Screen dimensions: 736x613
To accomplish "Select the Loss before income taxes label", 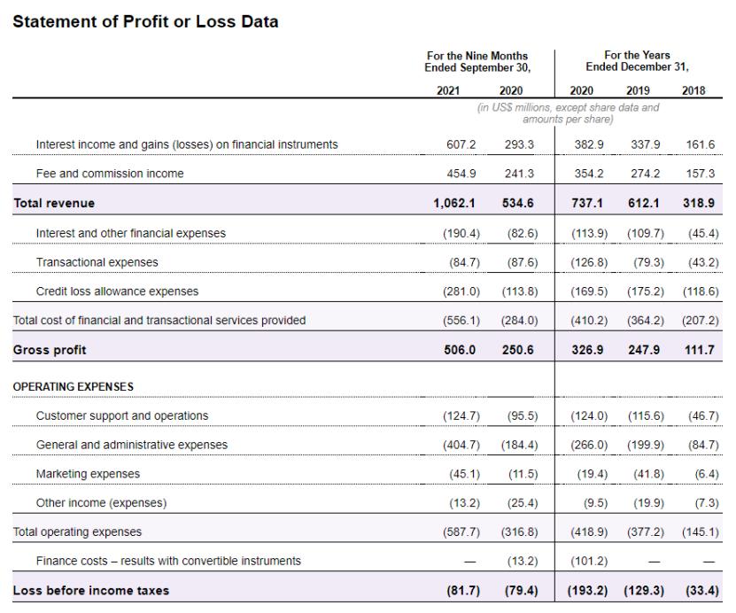I will click(90, 591).
